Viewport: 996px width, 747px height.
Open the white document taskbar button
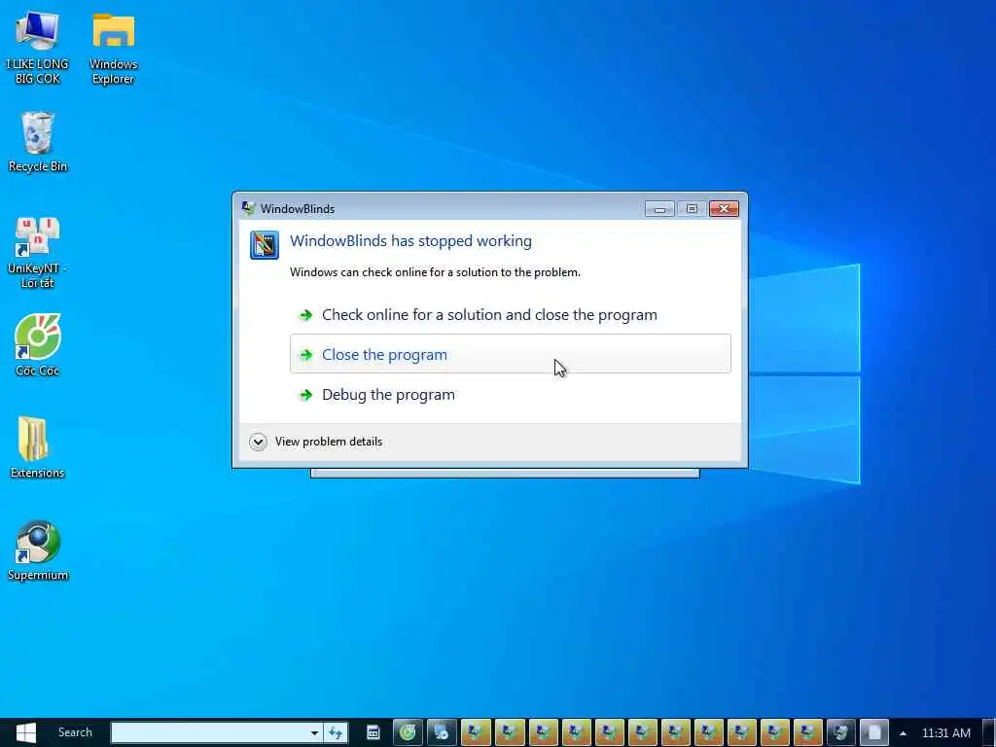click(874, 732)
